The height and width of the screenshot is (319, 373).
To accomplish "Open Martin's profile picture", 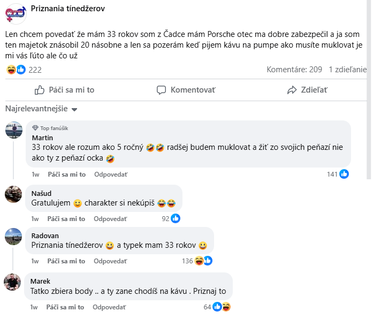I will click(x=14, y=130).
